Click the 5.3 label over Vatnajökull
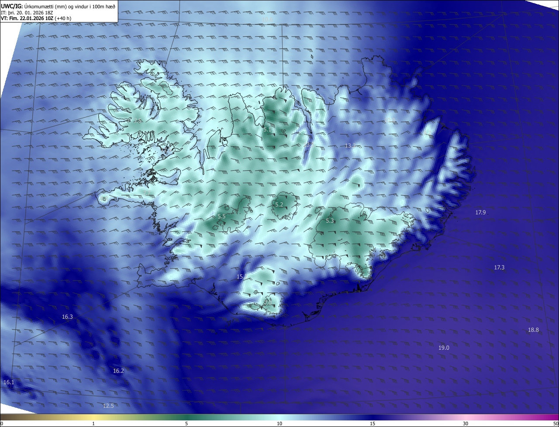The width and height of the screenshot is (559, 427). coord(330,221)
